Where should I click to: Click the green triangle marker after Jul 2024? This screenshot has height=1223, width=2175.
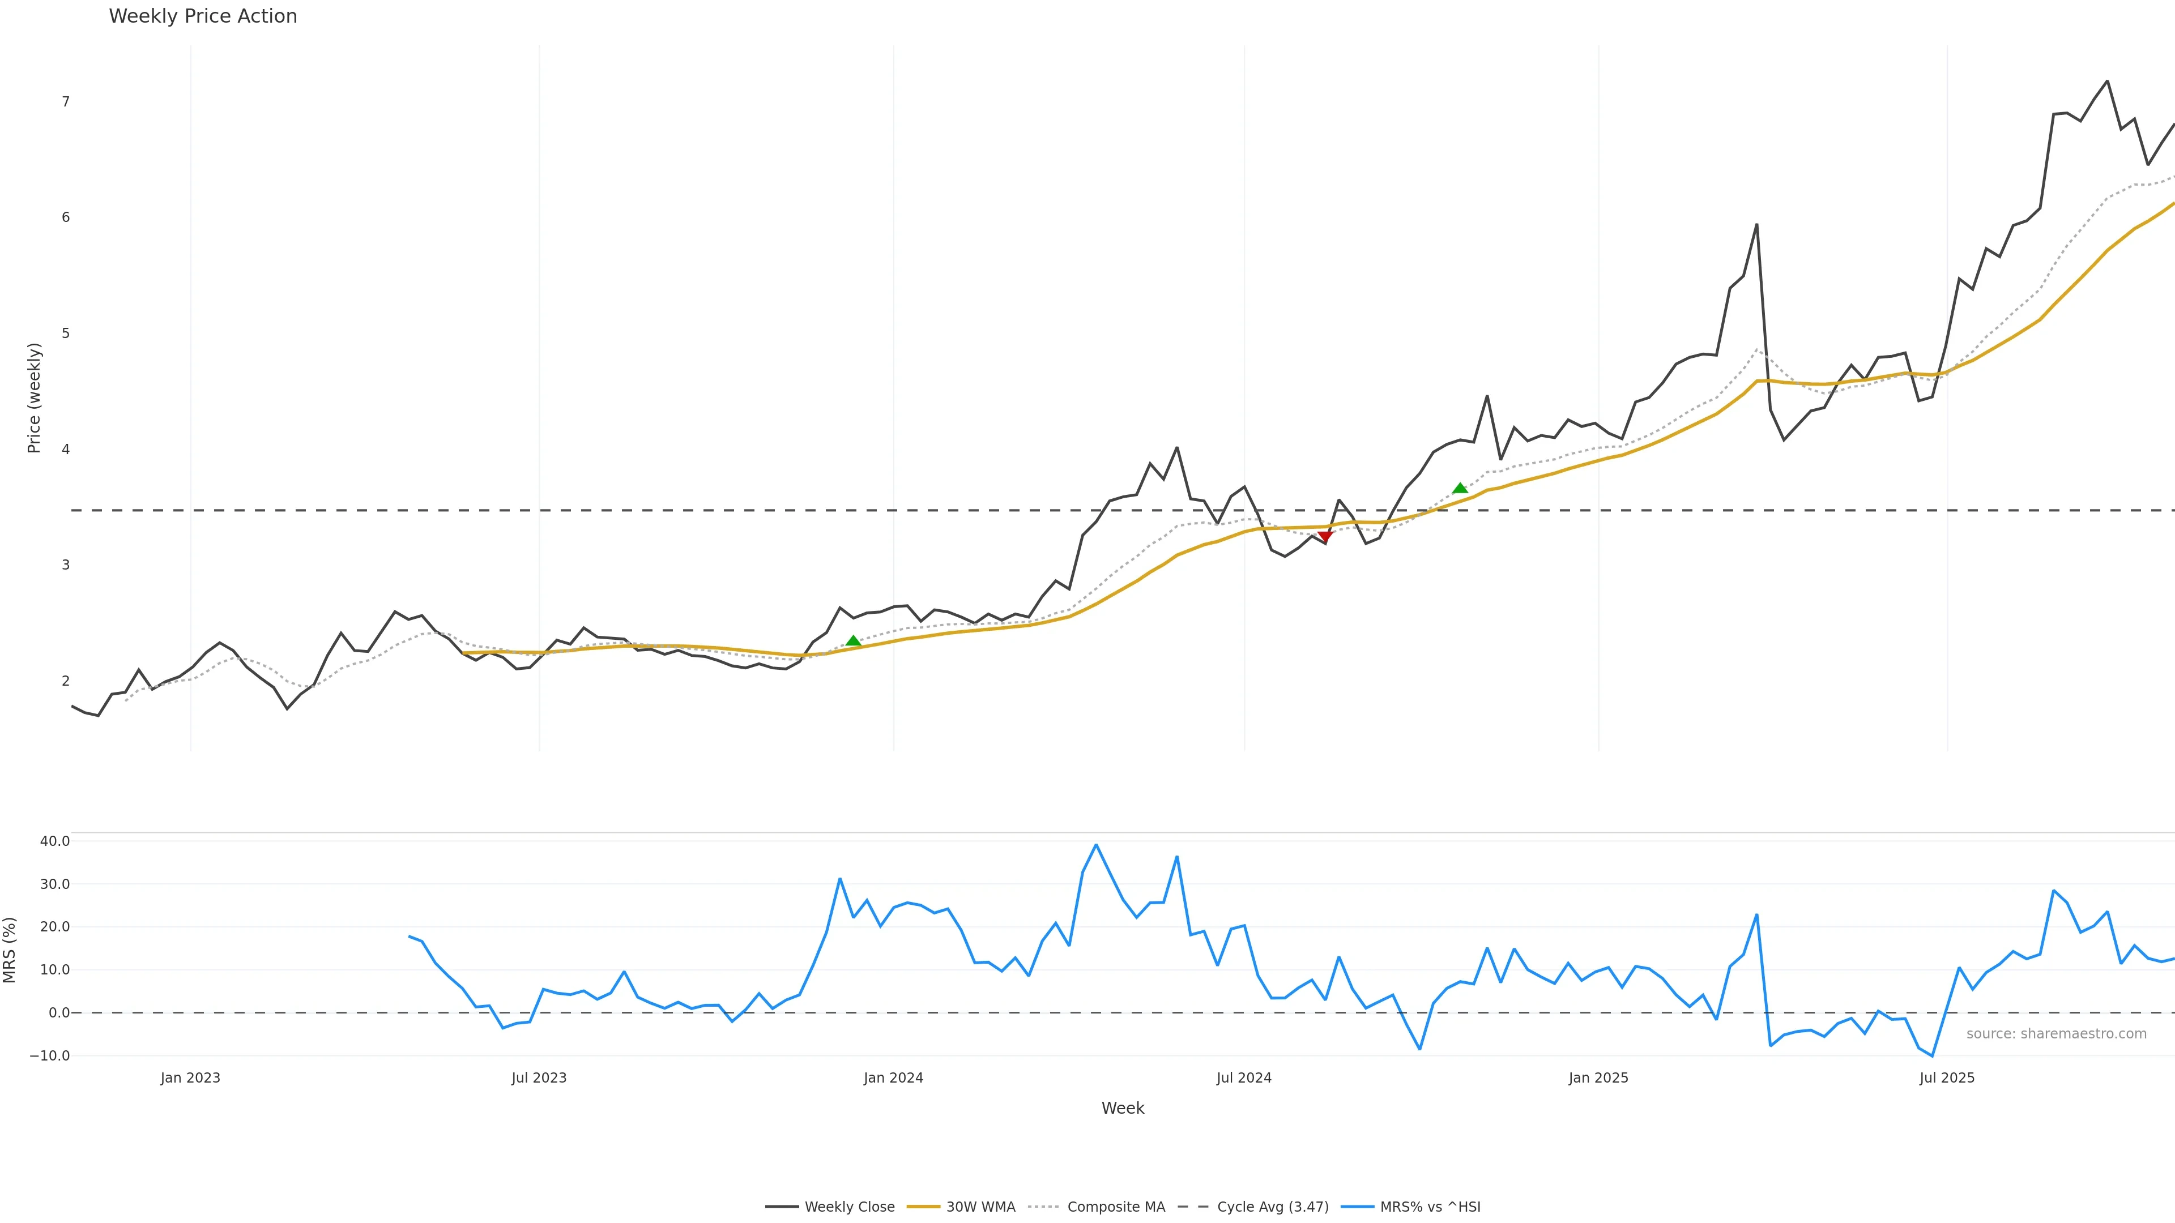pos(1460,488)
